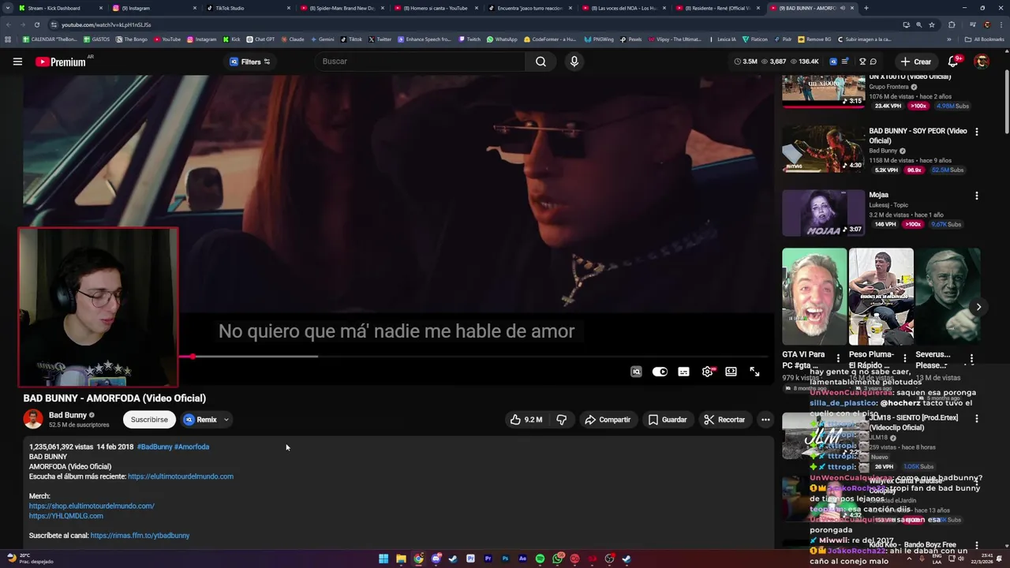Screen dimensions: 1010x568
Task: Open Photoshop from the taskbar
Action: tap(505, 559)
